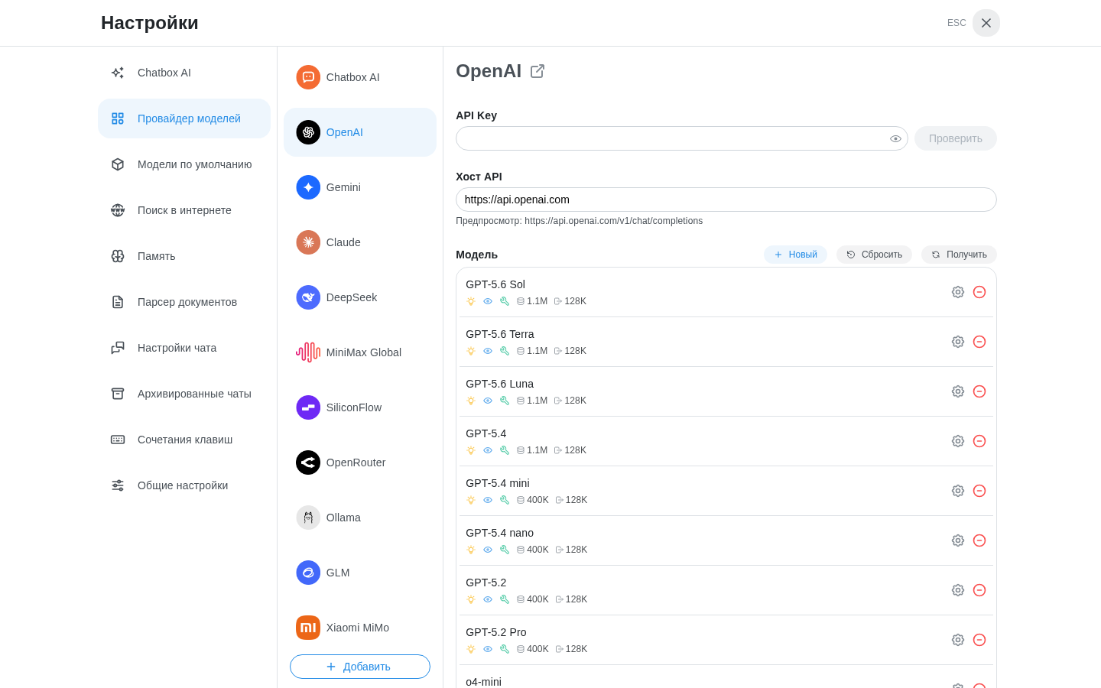Click the Хост API input field
Image resolution: width=1101 pixels, height=688 pixels.
(726, 200)
